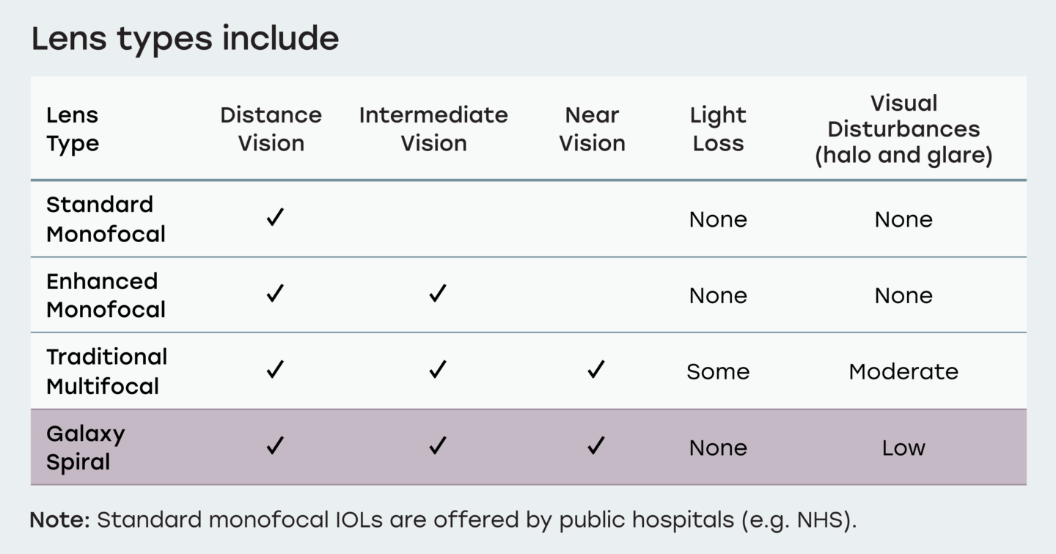Image resolution: width=1056 pixels, height=554 pixels.
Task: Click the Galaxy Spiral row label
Action: (86, 448)
